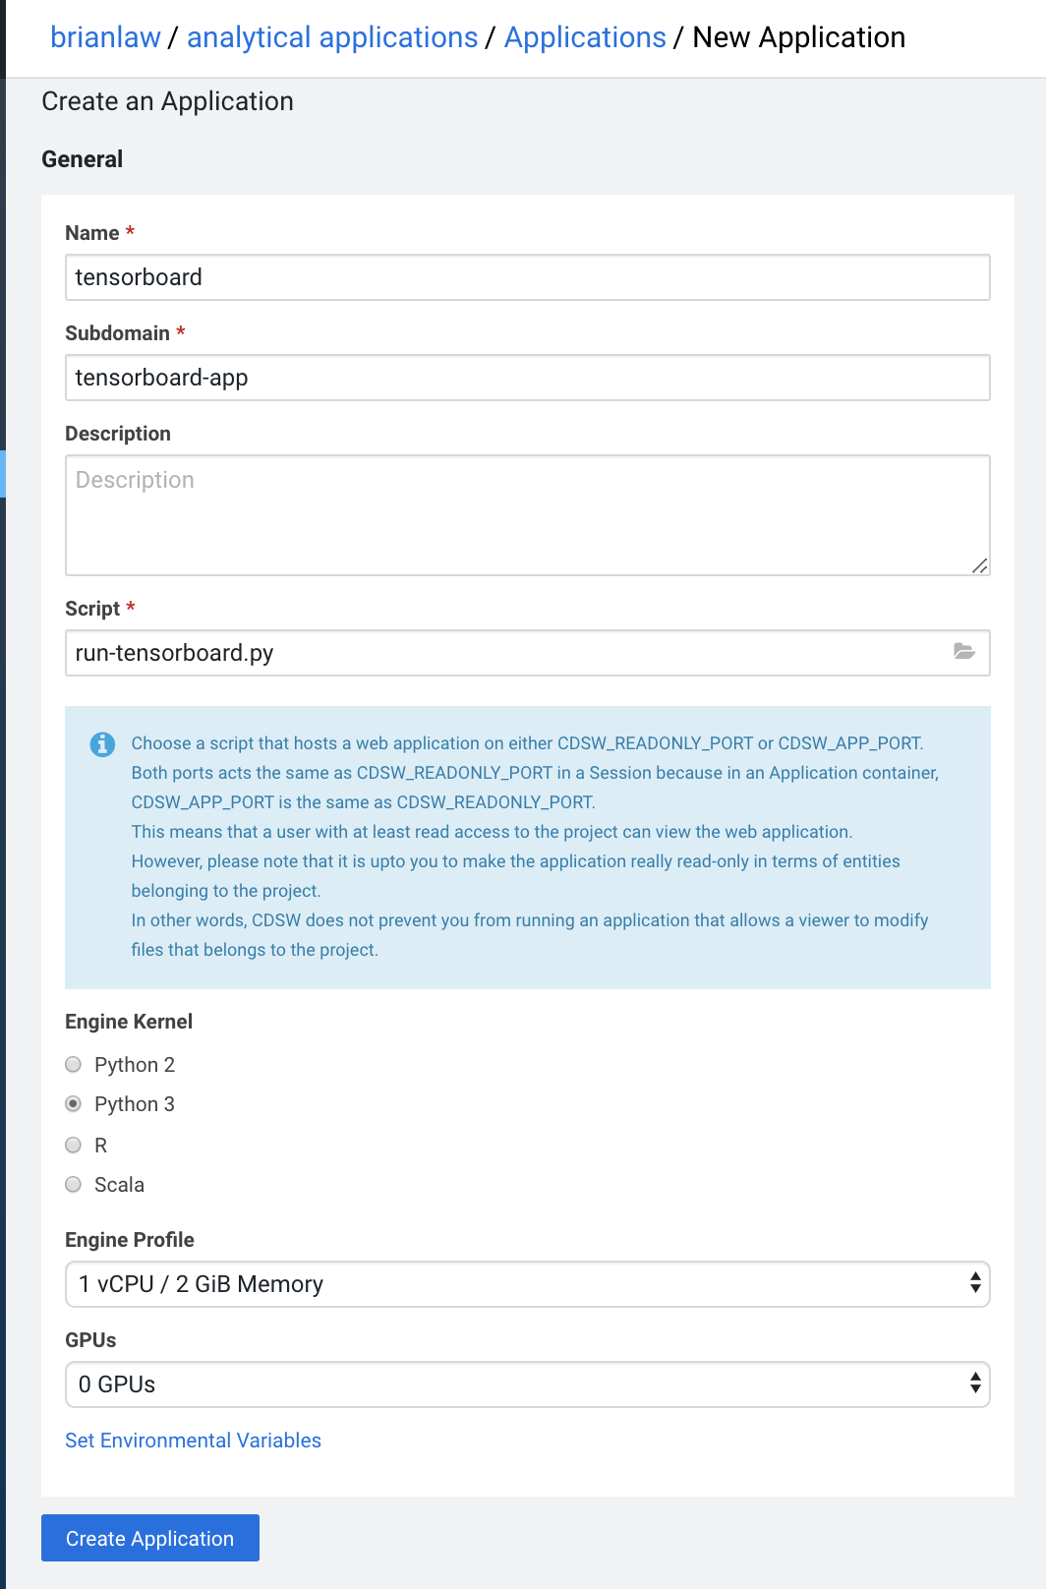1046x1589 pixels.
Task: Click the folder browse icon in Script field
Action: click(963, 652)
